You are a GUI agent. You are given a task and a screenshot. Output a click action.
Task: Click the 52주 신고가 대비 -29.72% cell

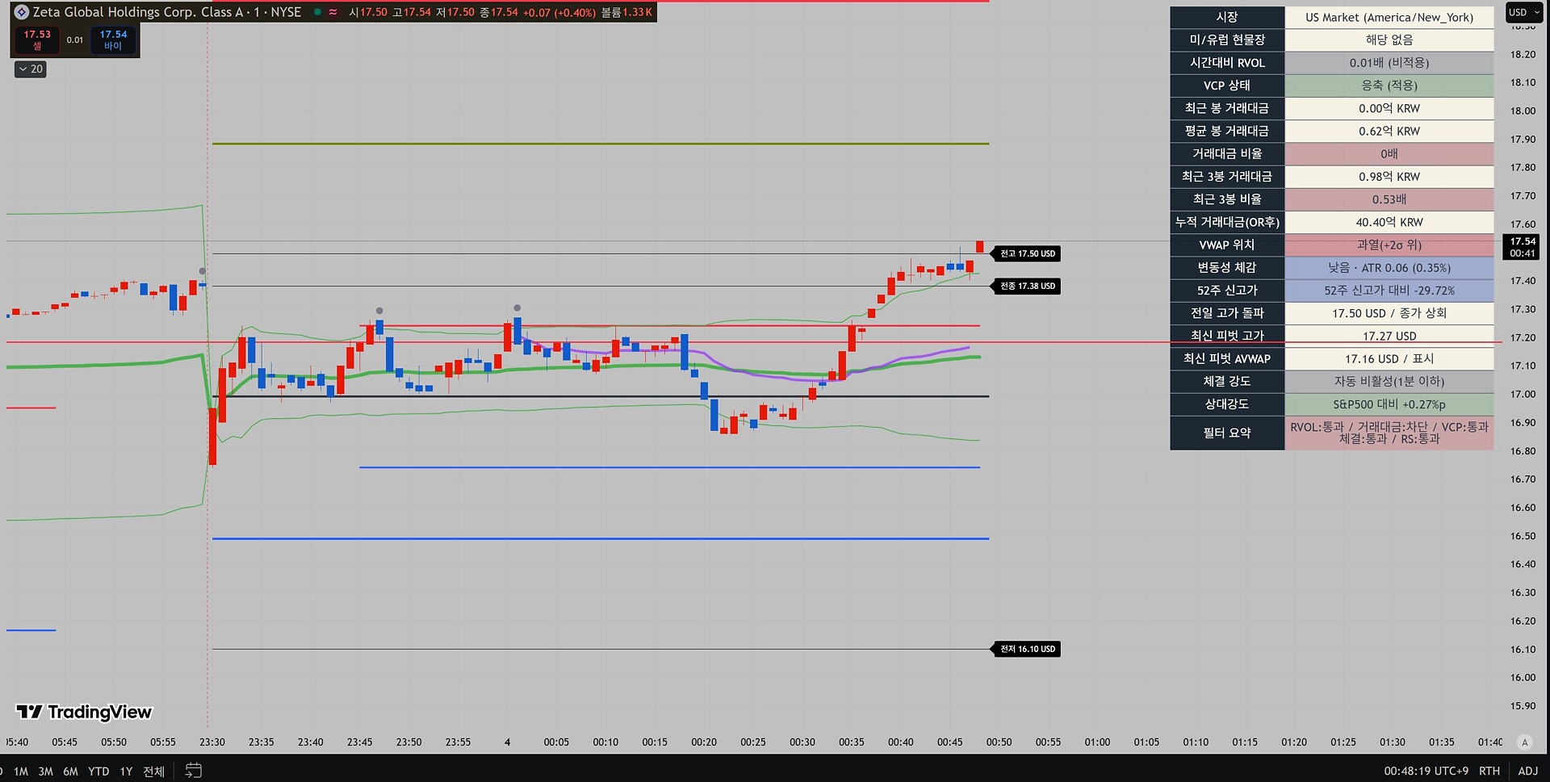click(x=1389, y=291)
